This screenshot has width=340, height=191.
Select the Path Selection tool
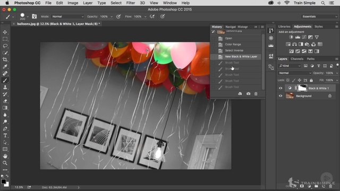coord(5,143)
